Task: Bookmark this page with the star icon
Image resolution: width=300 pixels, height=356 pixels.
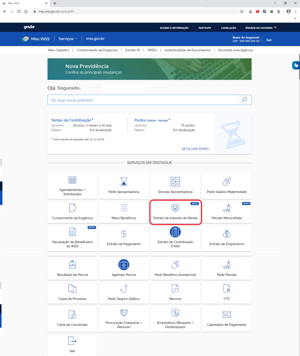Action: [242, 12]
